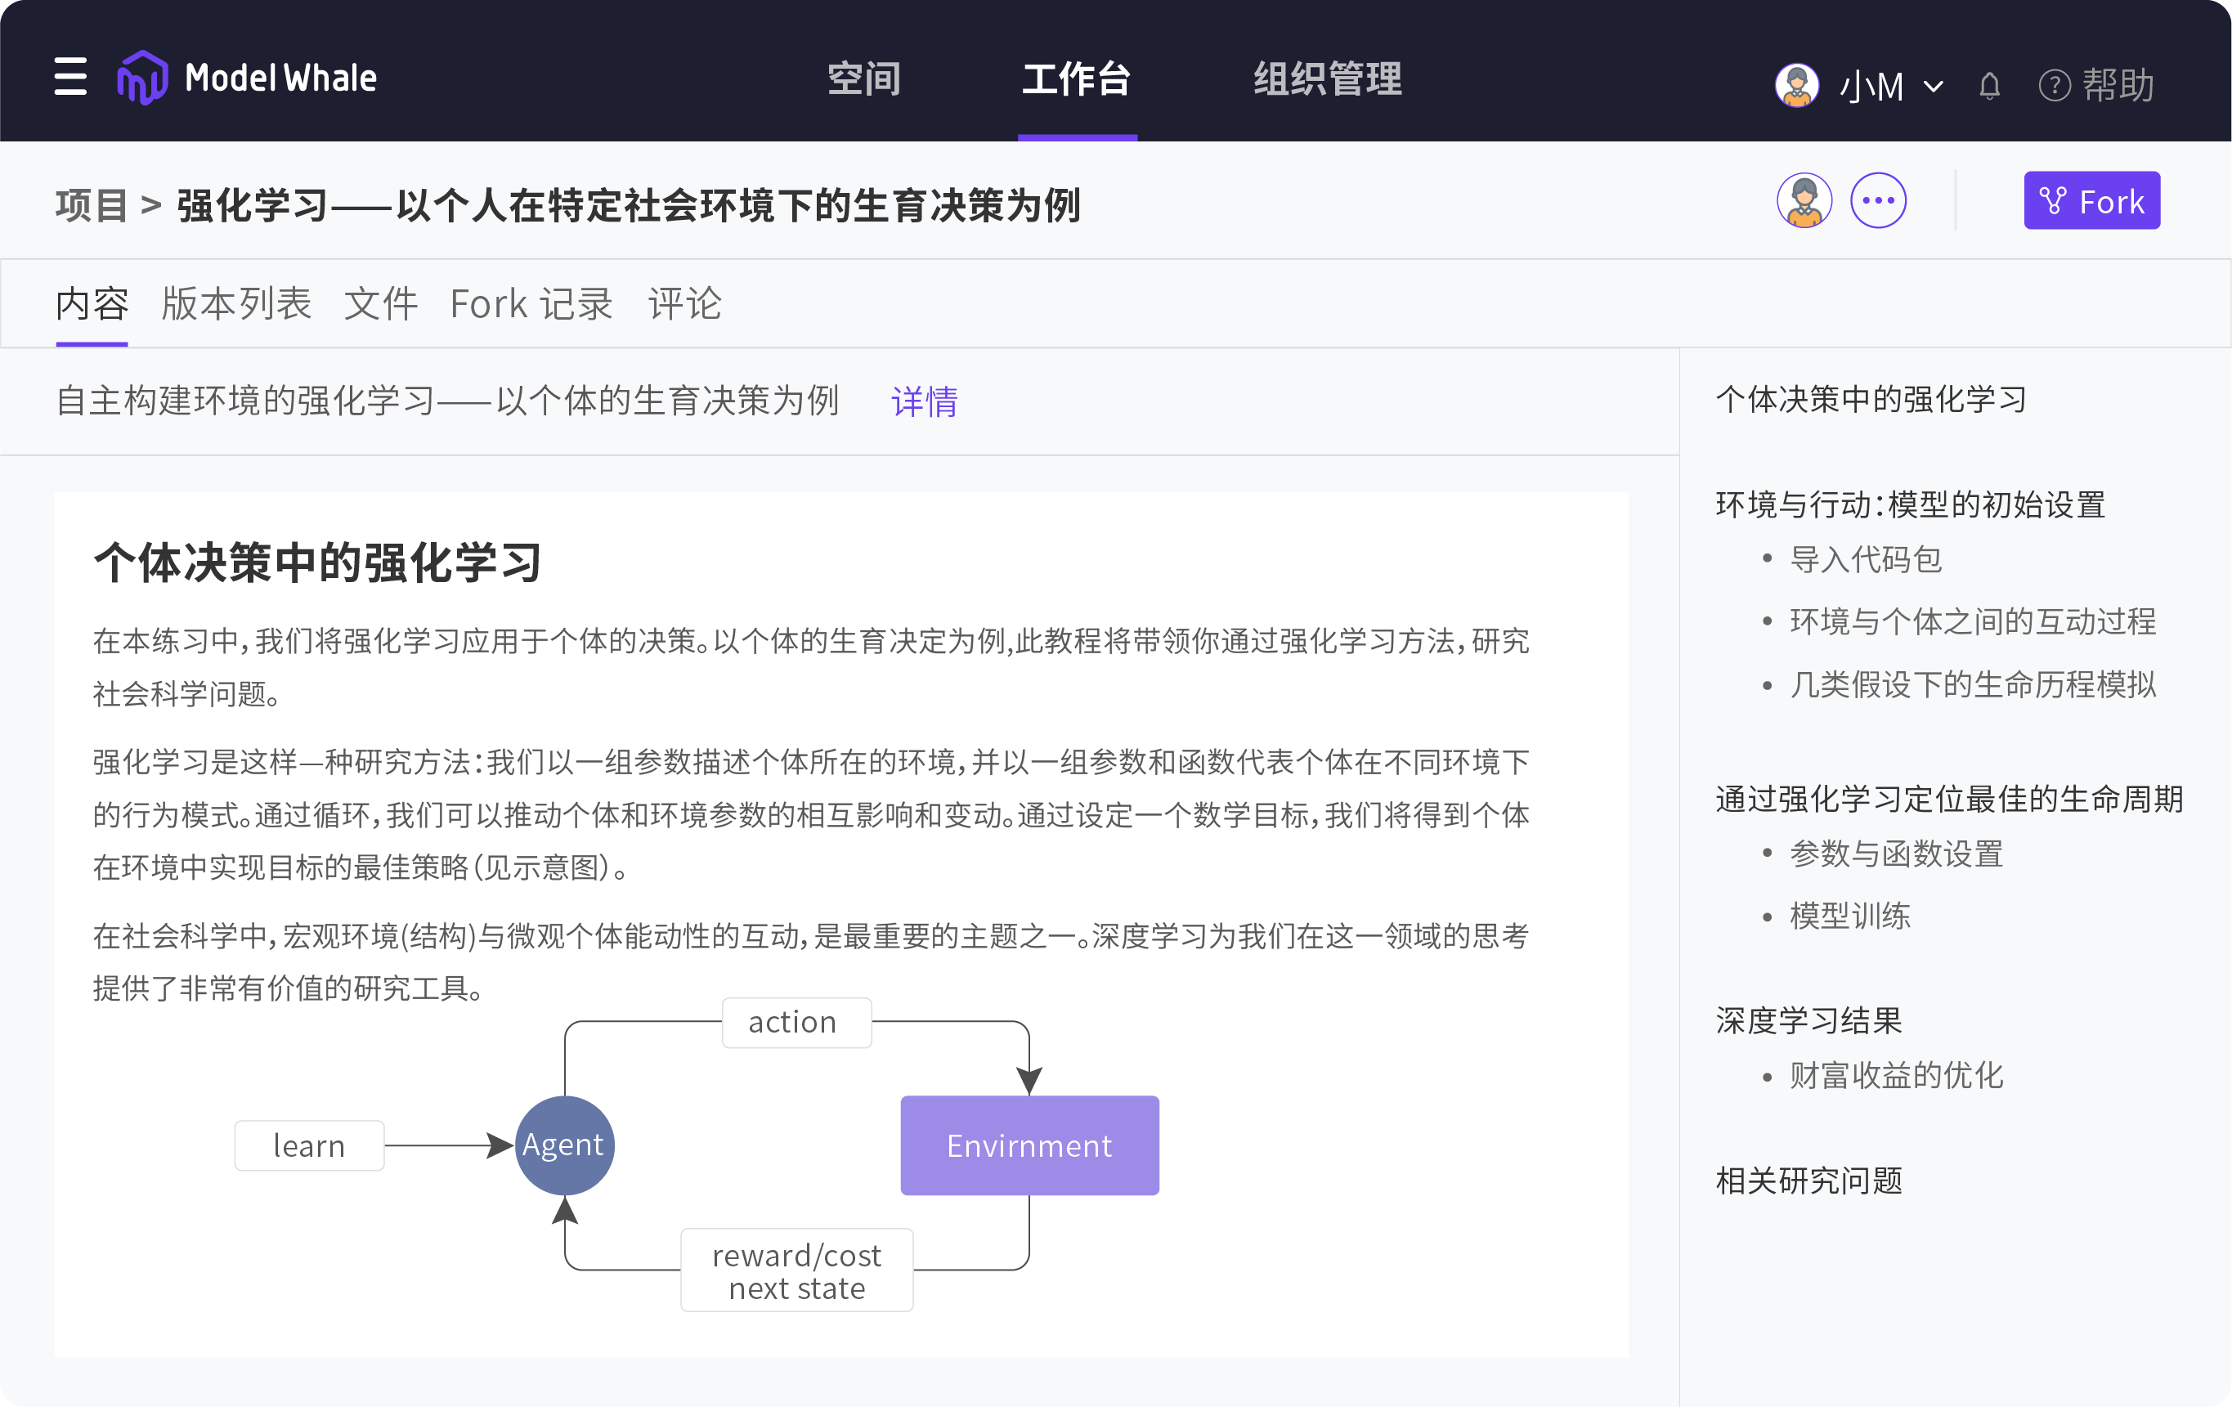Image resolution: width=2232 pixels, height=1407 pixels.
Task: Jump to 通过强化学习定位最佳的生命周期 outline heading
Action: [x=1949, y=799]
